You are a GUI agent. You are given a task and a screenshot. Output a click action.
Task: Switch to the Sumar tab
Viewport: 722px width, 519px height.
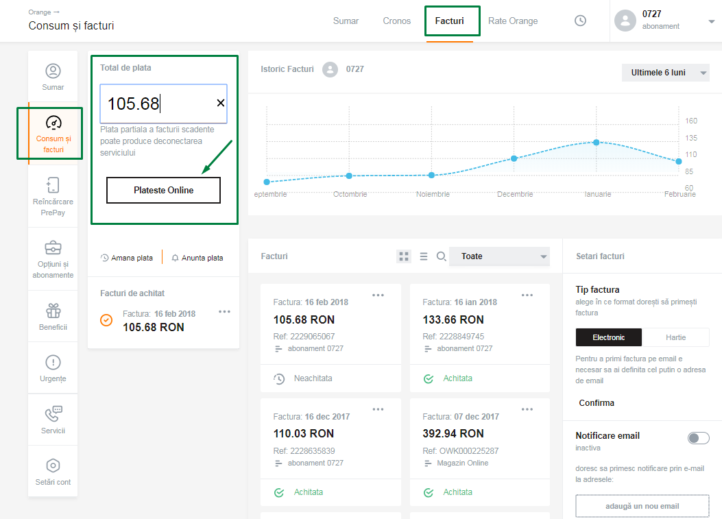[346, 21]
